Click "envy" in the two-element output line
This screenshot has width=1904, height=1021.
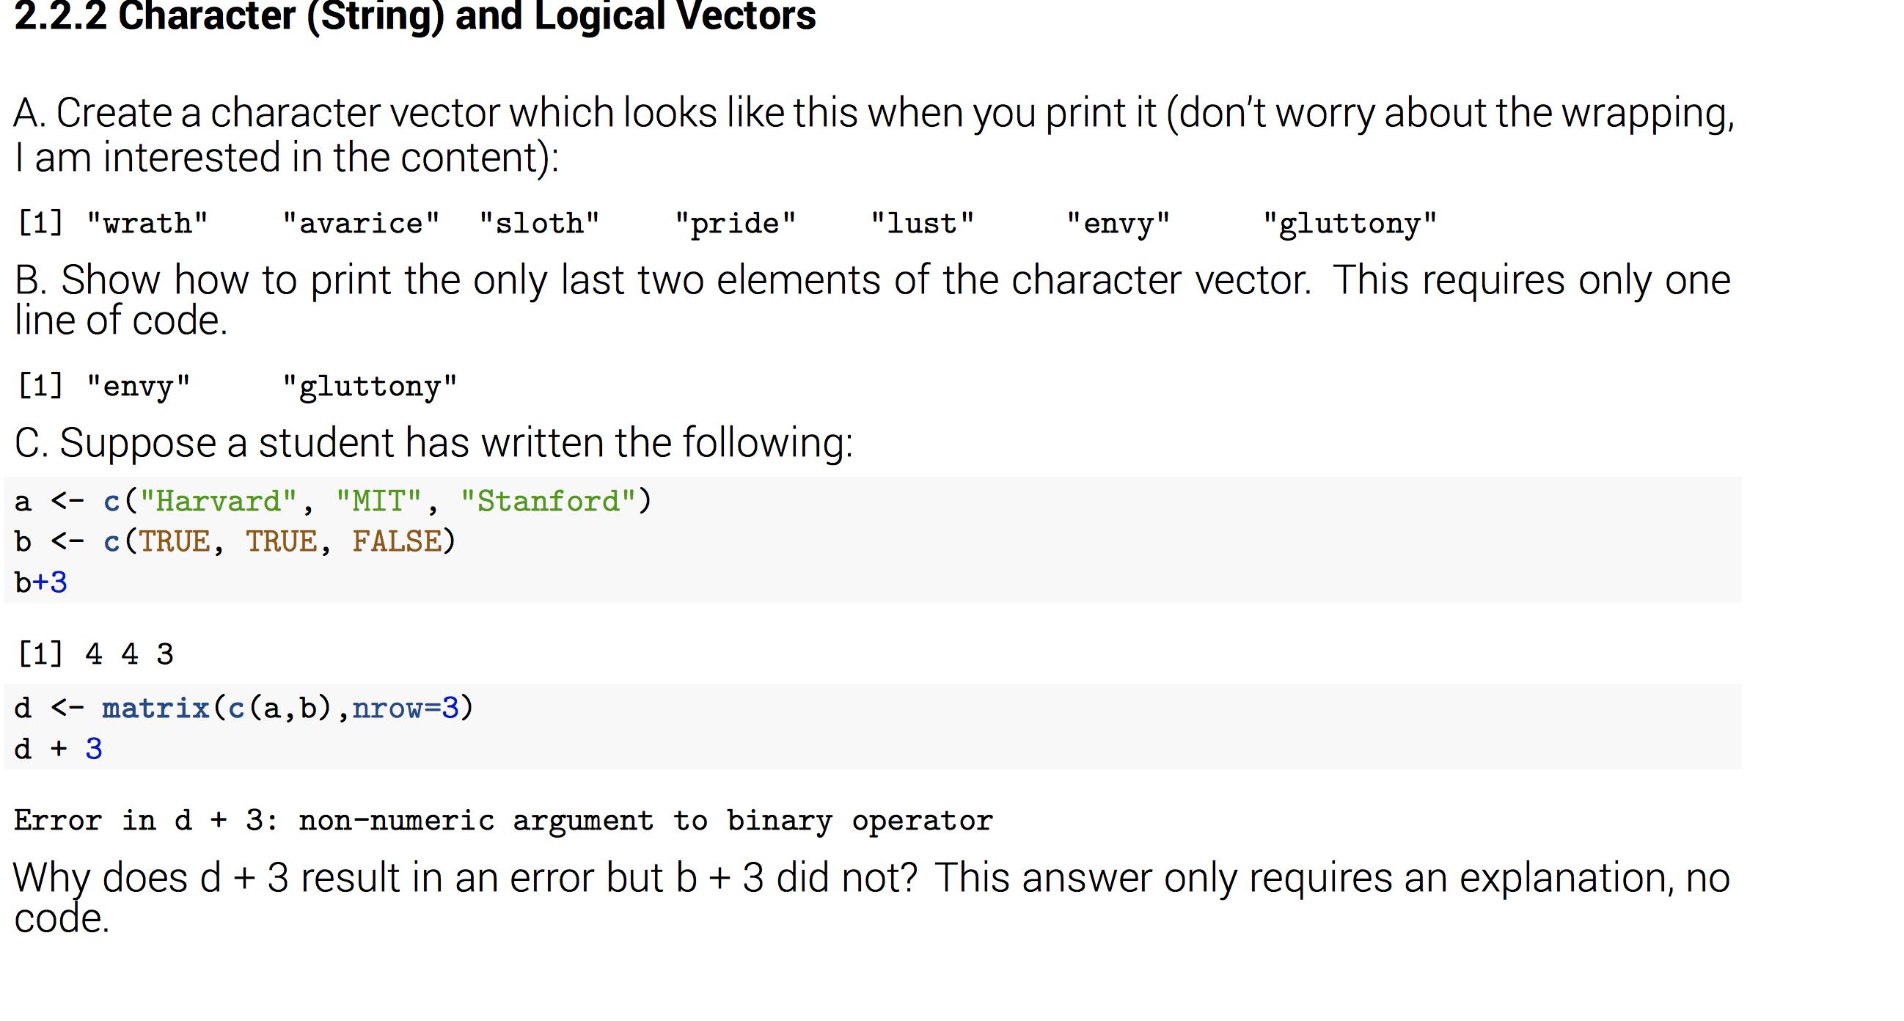coord(138,386)
